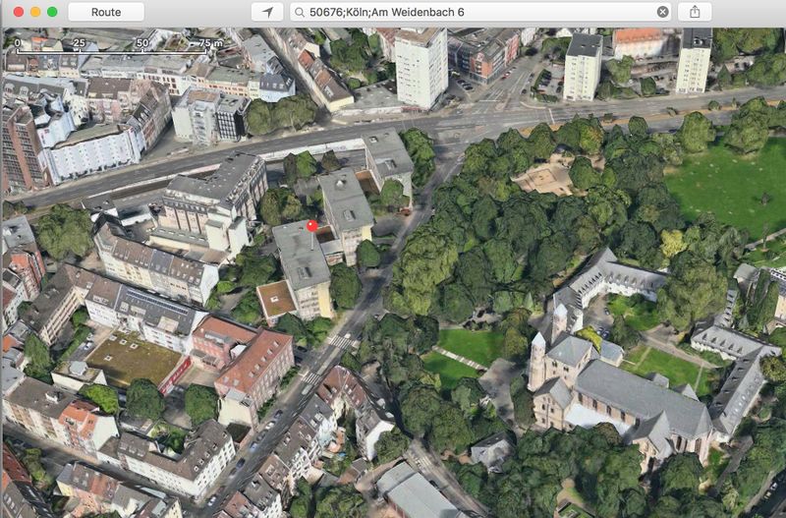The height and width of the screenshot is (518, 786).
Task: Select the red map pin marker
Action: pos(312,226)
